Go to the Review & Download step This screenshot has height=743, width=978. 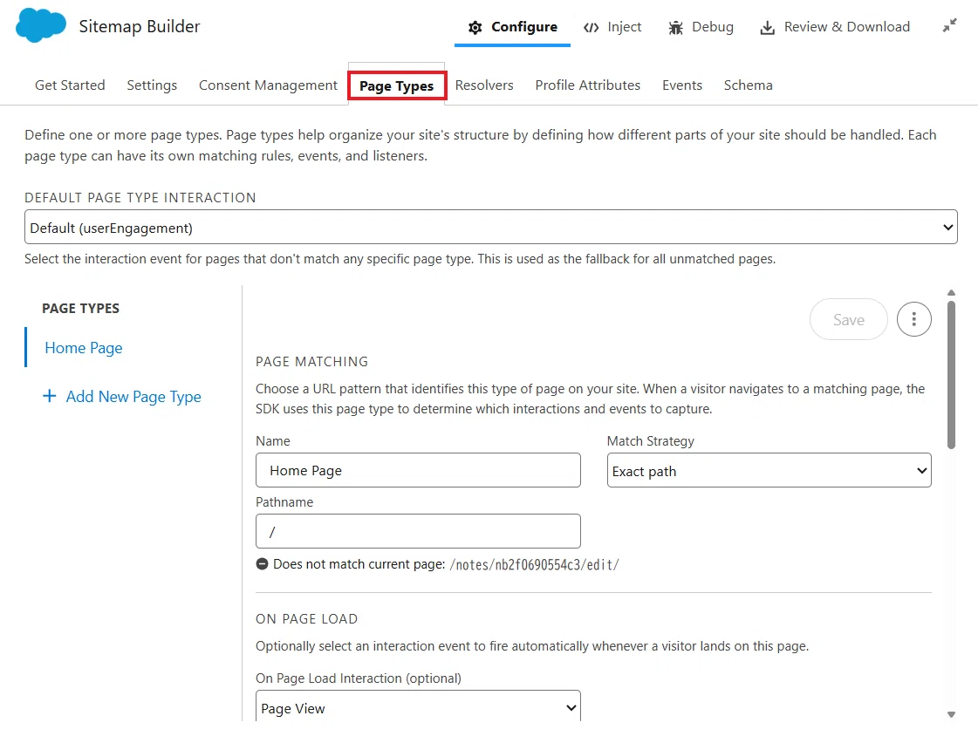coord(835,27)
